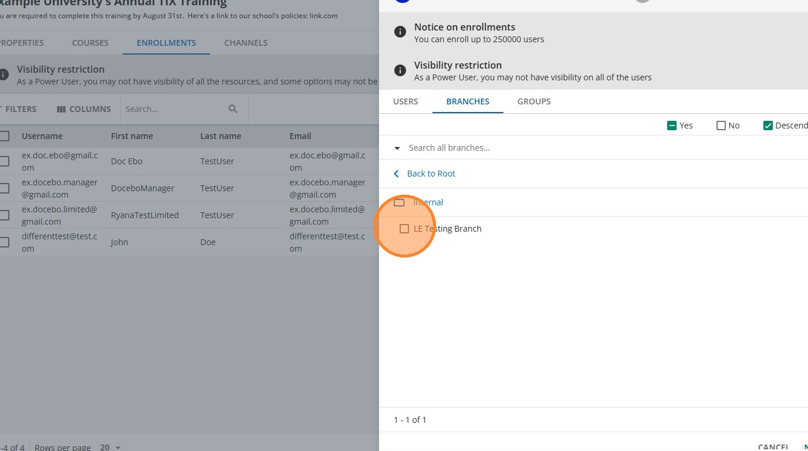808x451 pixels.
Task: Switch to the Groups tab
Action: pos(534,101)
